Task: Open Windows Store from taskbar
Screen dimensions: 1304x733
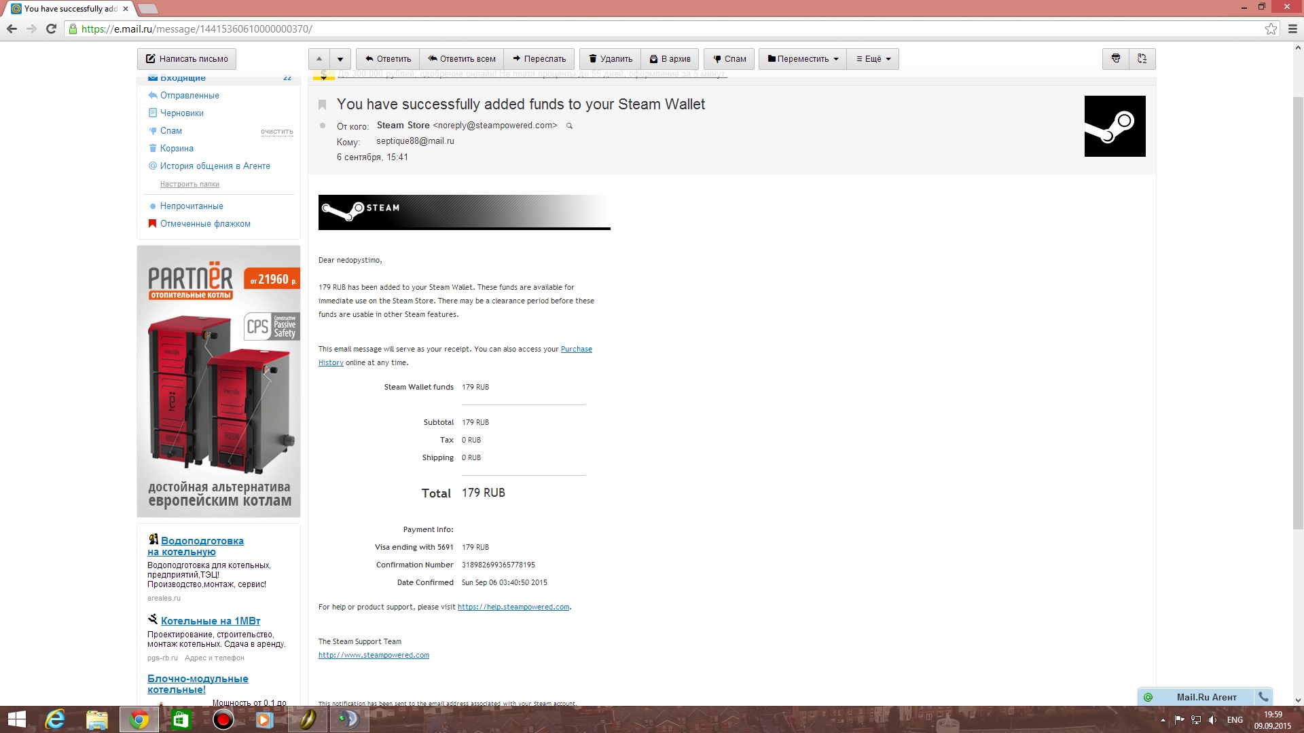Action: point(181,719)
